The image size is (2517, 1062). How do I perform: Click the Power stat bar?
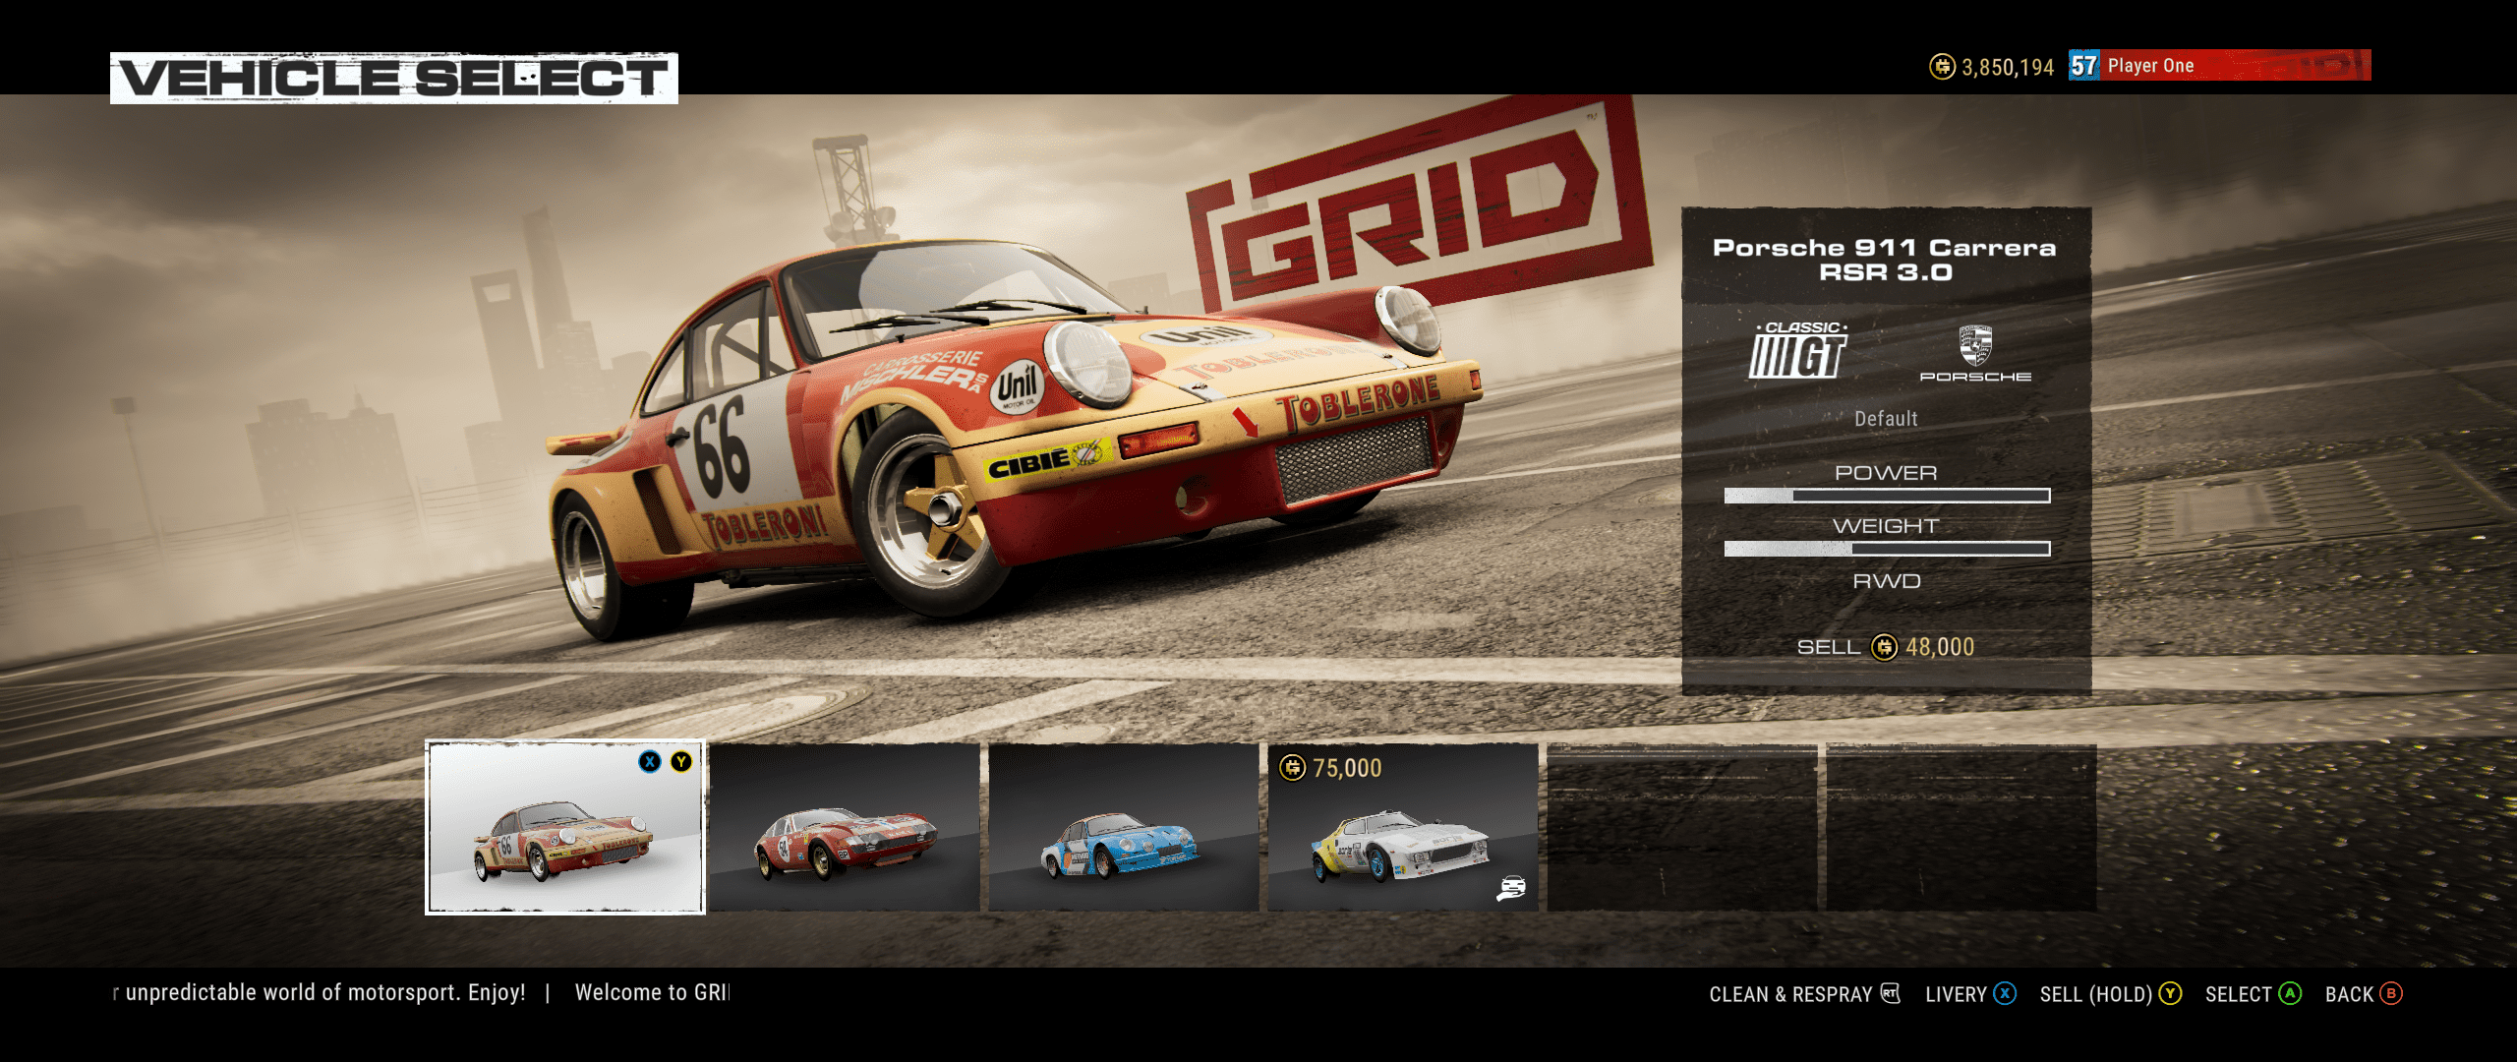[1886, 496]
